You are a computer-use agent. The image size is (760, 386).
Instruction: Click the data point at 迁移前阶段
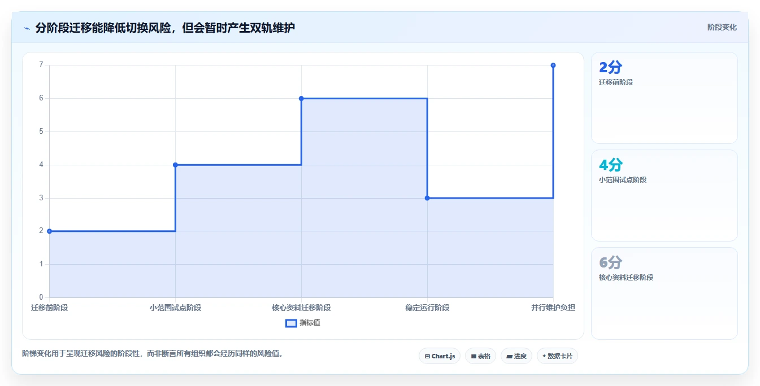50,231
